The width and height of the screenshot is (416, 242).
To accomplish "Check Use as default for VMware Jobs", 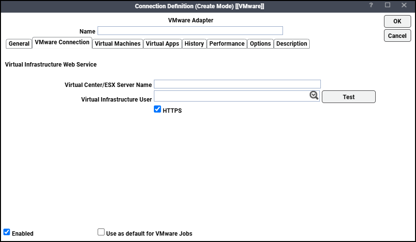I will pyautogui.click(x=101, y=232).
